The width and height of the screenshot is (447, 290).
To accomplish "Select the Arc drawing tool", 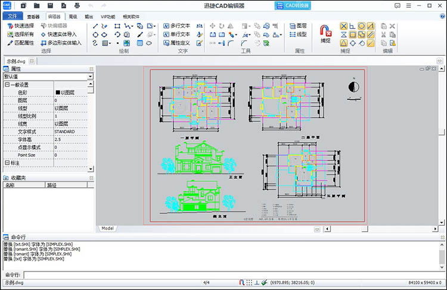I will pyautogui.click(x=117, y=34).
